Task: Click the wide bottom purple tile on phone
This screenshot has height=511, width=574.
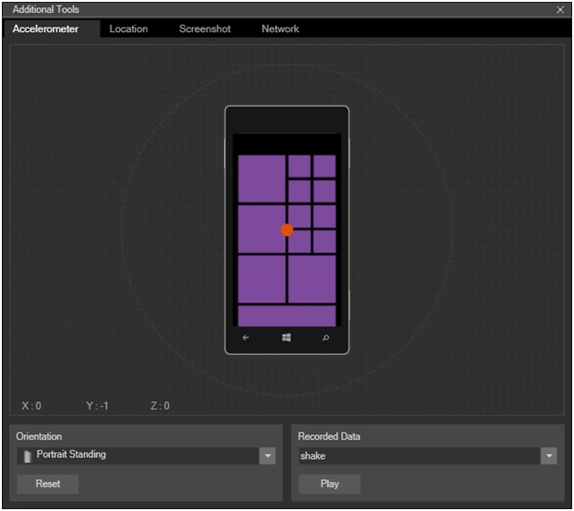Action: click(287, 316)
